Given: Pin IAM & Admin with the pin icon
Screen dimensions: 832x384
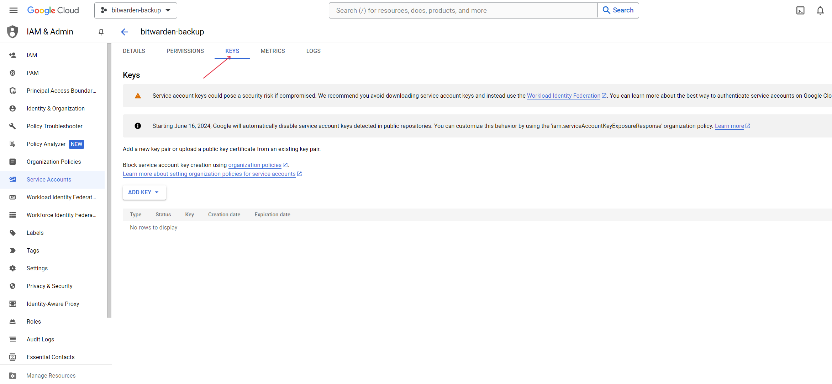Looking at the screenshot, I should (101, 32).
